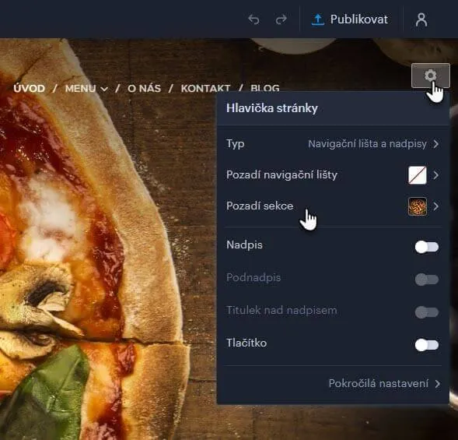458x440 pixels.
Task: Click the section background image thumbnail
Action: [418, 206]
